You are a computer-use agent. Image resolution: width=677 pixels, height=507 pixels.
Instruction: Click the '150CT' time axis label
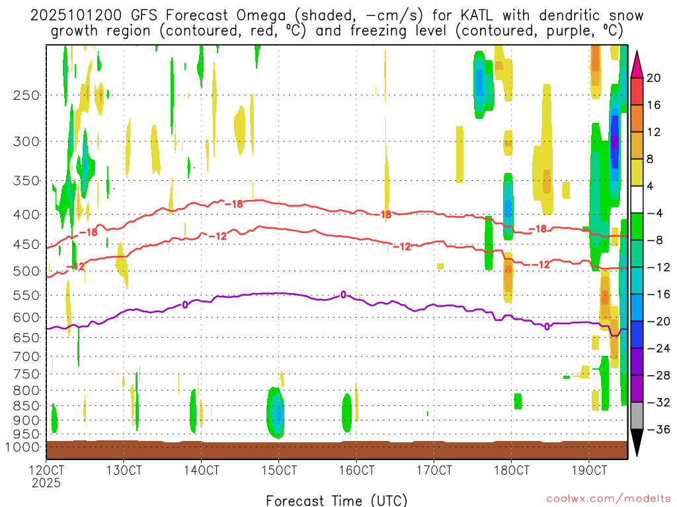279,470
